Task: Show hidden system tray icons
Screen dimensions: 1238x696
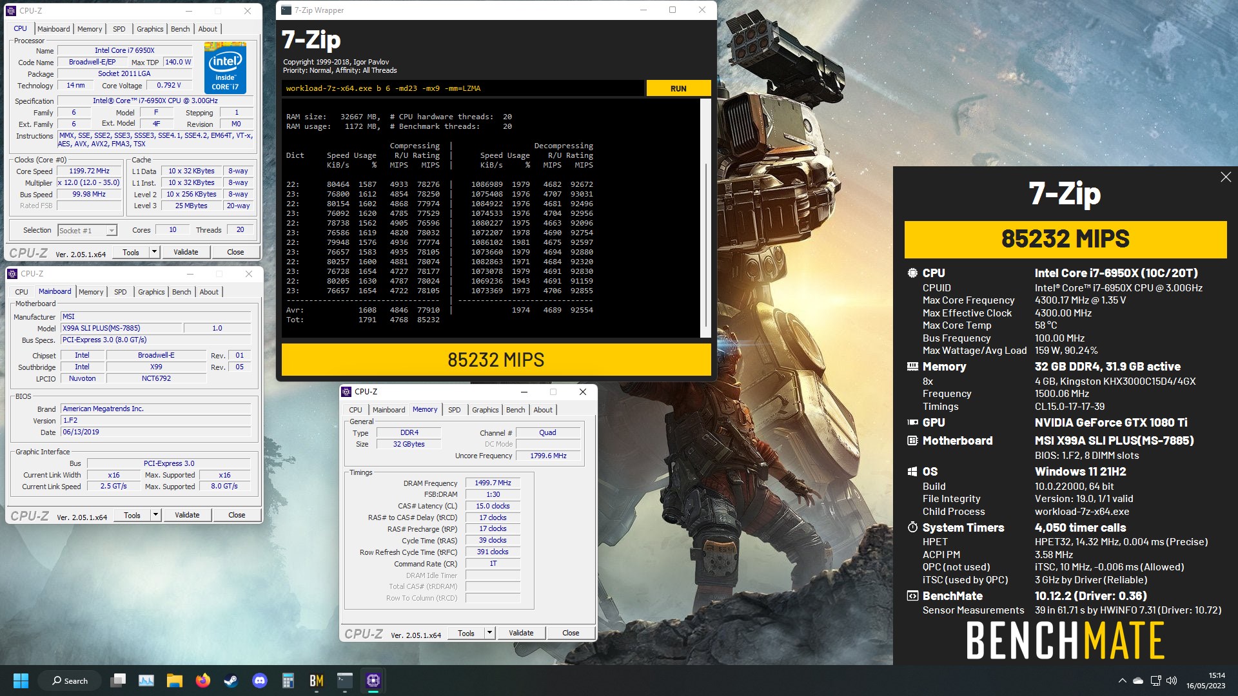Action: click(x=1122, y=681)
